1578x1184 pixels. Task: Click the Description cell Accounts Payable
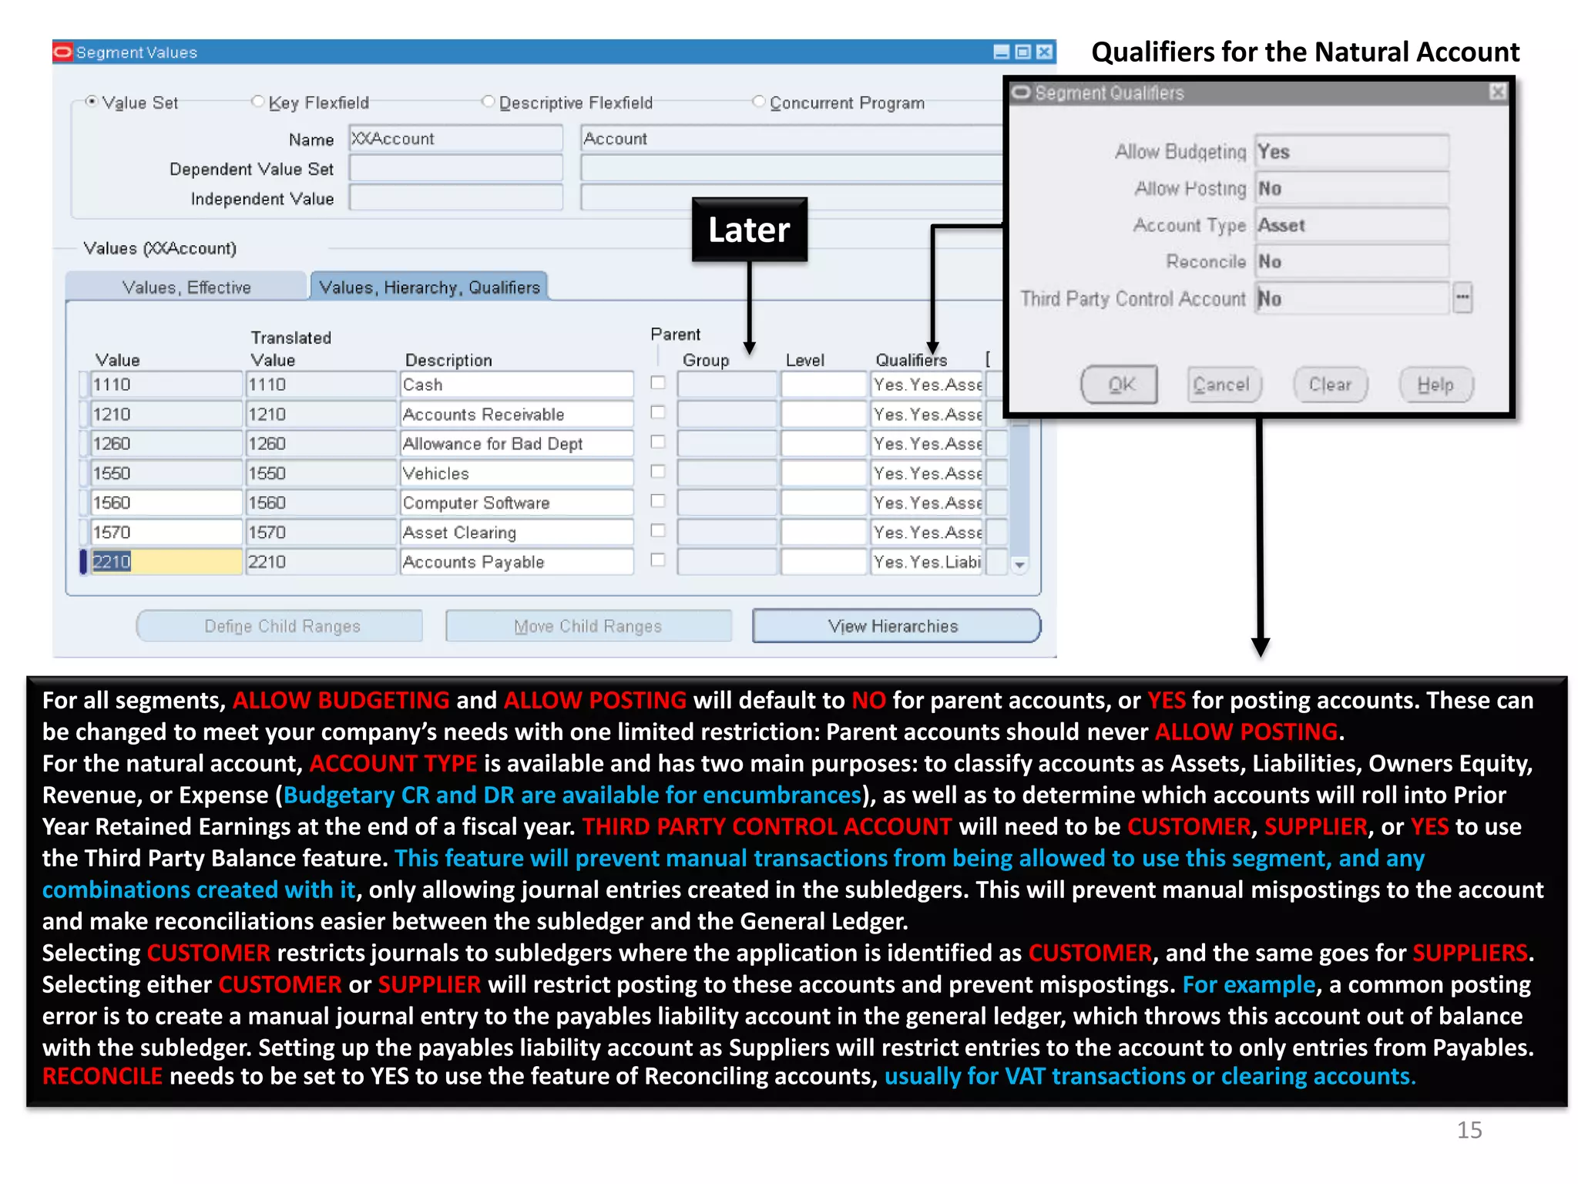(516, 561)
